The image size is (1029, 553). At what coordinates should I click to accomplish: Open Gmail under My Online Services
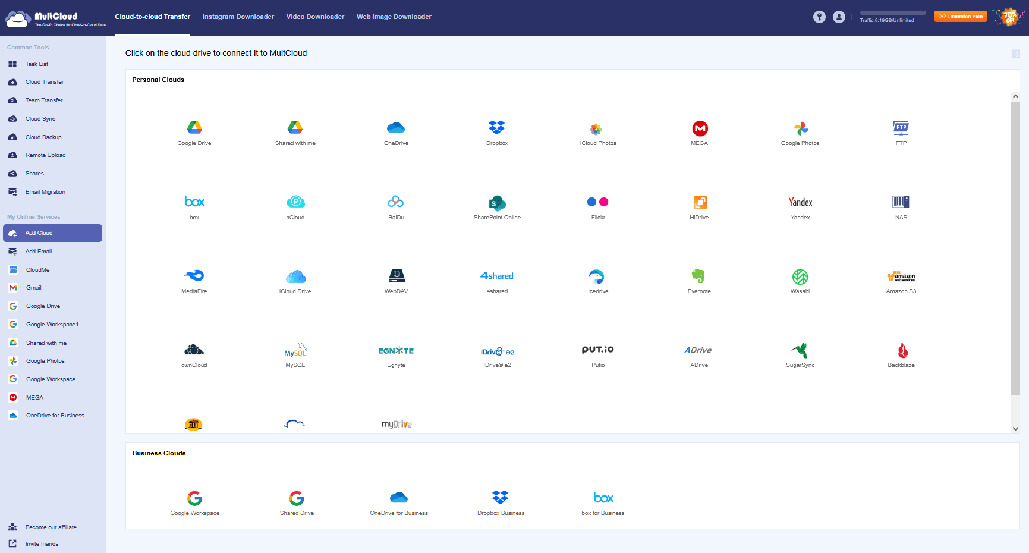click(34, 288)
